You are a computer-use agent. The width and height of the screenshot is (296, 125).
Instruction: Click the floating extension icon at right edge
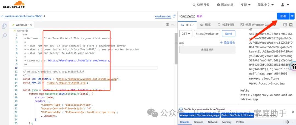pos(294,66)
